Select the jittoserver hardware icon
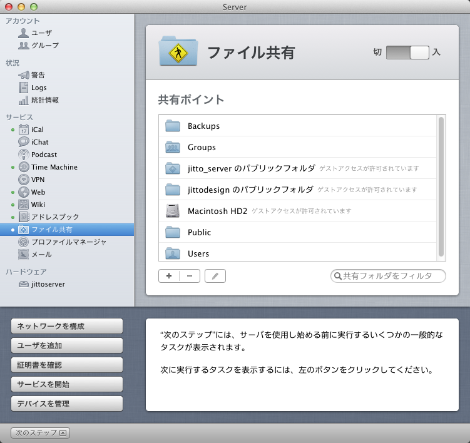The image size is (470, 443). (x=24, y=284)
